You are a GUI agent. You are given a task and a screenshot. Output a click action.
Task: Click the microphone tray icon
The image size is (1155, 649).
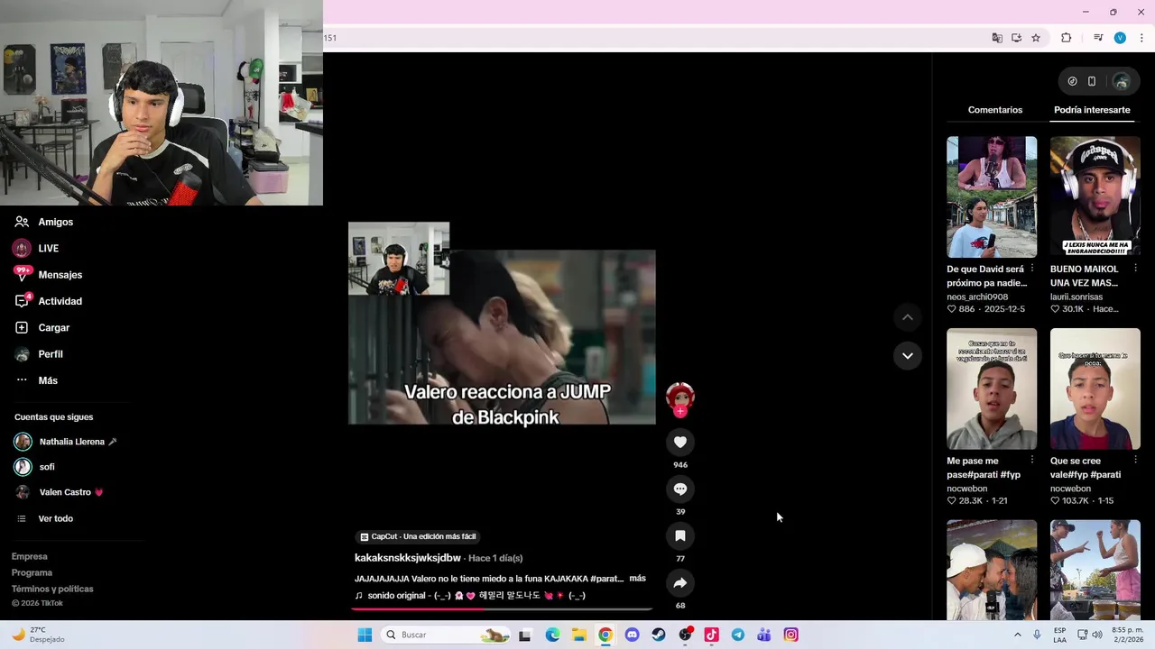point(1037,635)
